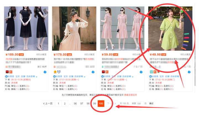This screenshot has width=199, height=116.
Task: Click 连衣裙 category under the ¥189.00 item
Action: click(x=14, y=83)
